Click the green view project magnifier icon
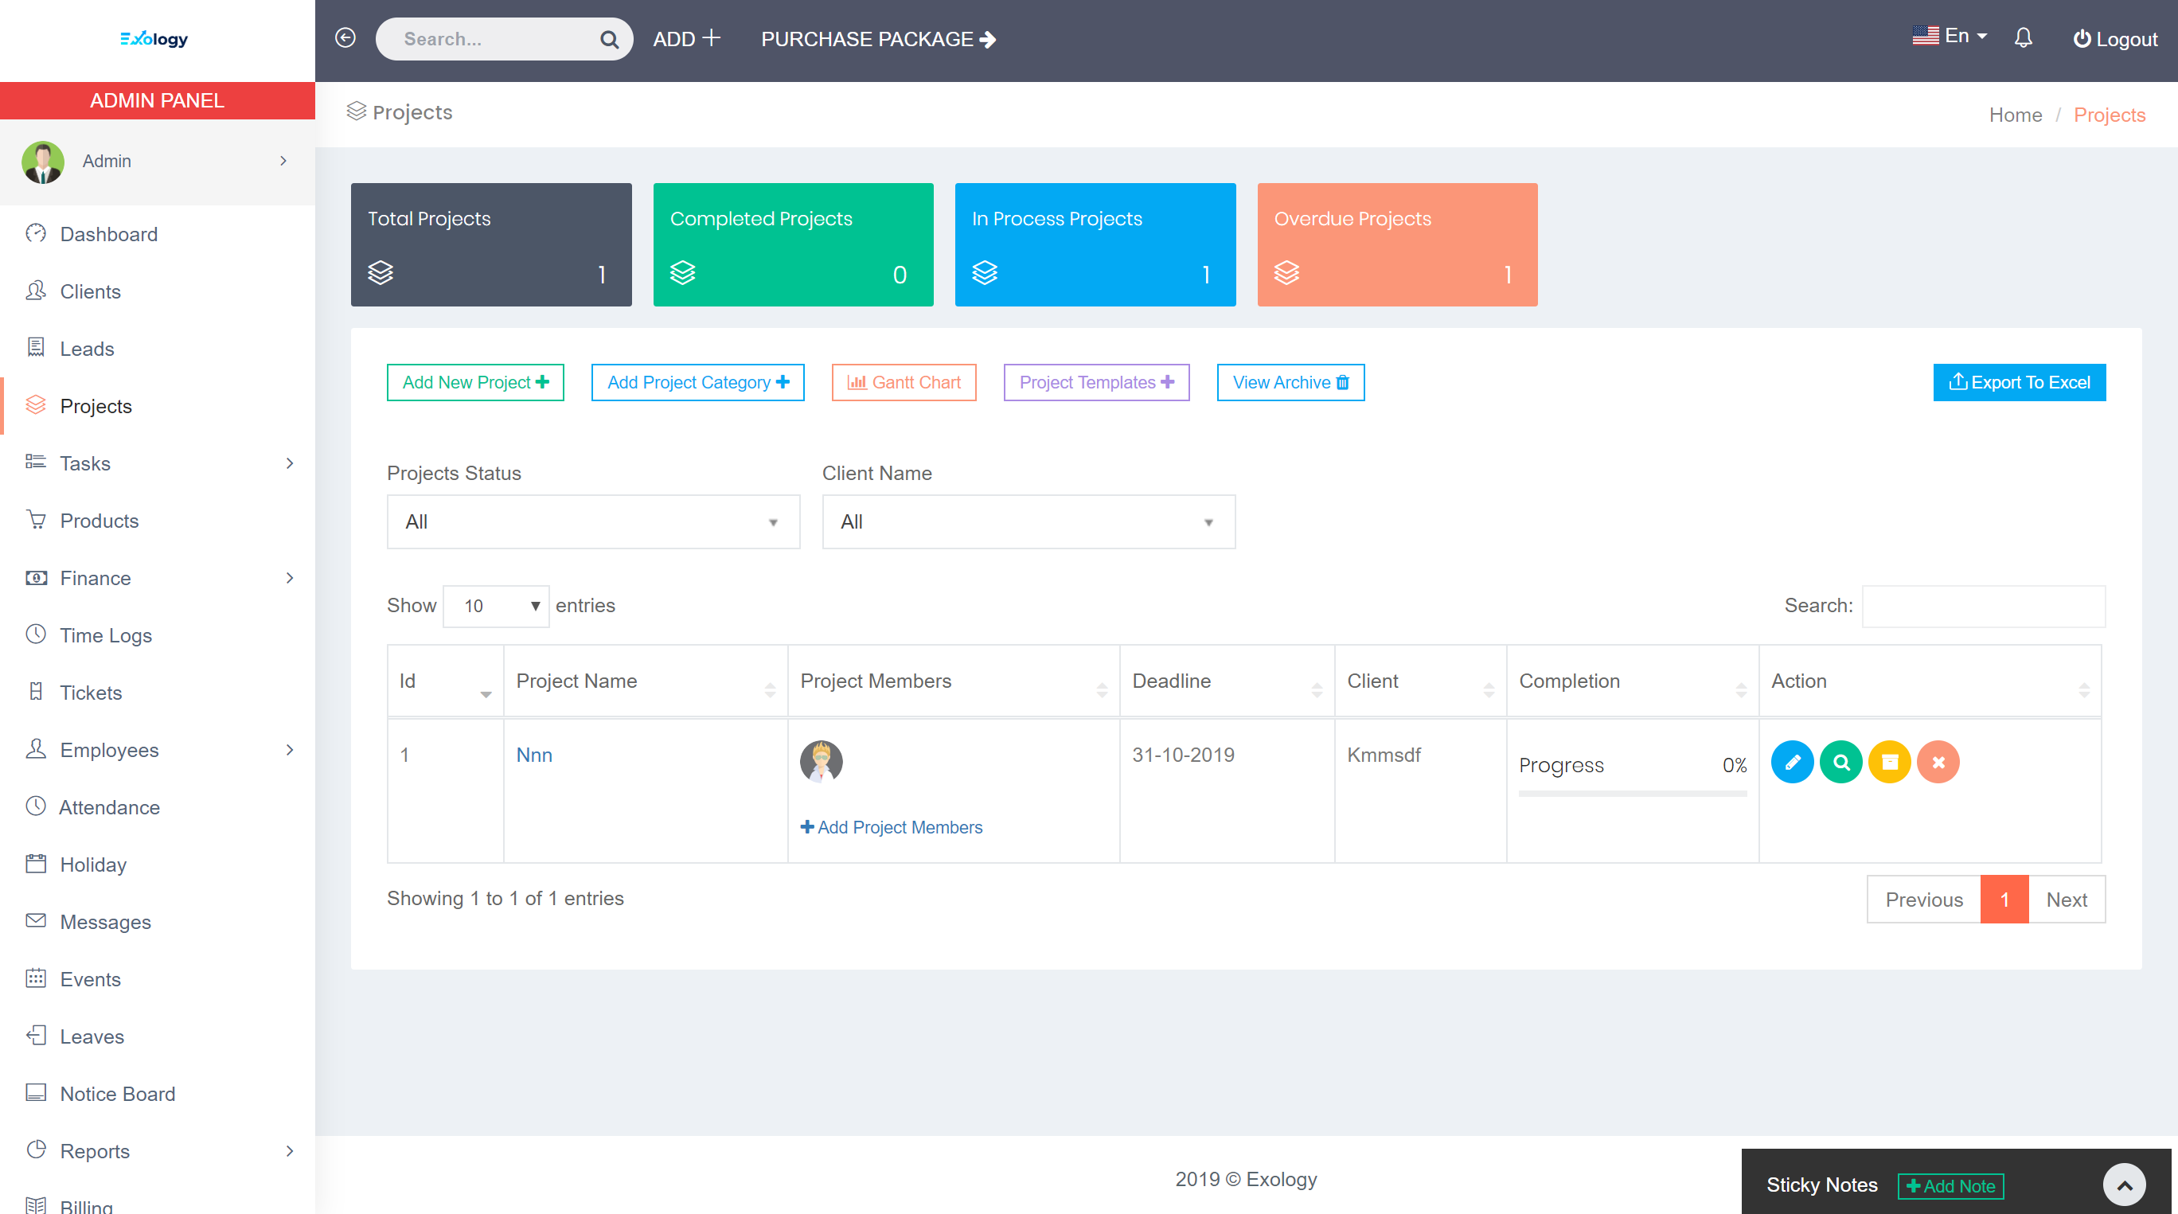Image resolution: width=2178 pixels, height=1214 pixels. pyautogui.click(x=1840, y=762)
